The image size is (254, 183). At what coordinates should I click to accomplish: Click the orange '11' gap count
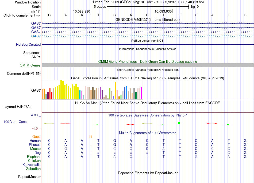pos(91,137)
